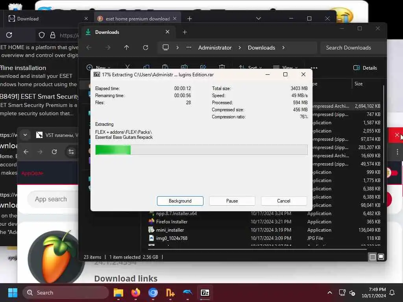
Task: Open Firefox from taskbar
Action: (x=136, y=293)
